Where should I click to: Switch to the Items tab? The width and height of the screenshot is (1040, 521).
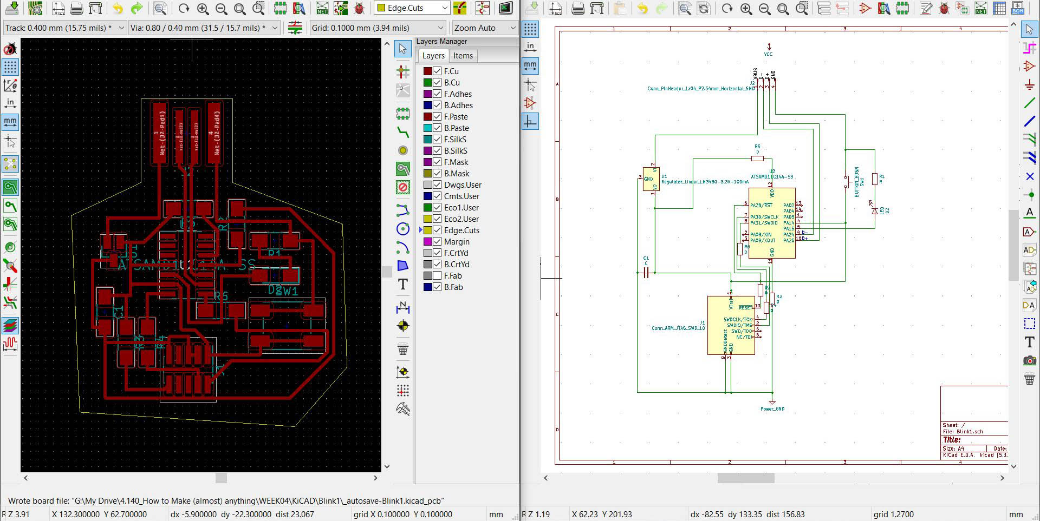click(x=463, y=56)
